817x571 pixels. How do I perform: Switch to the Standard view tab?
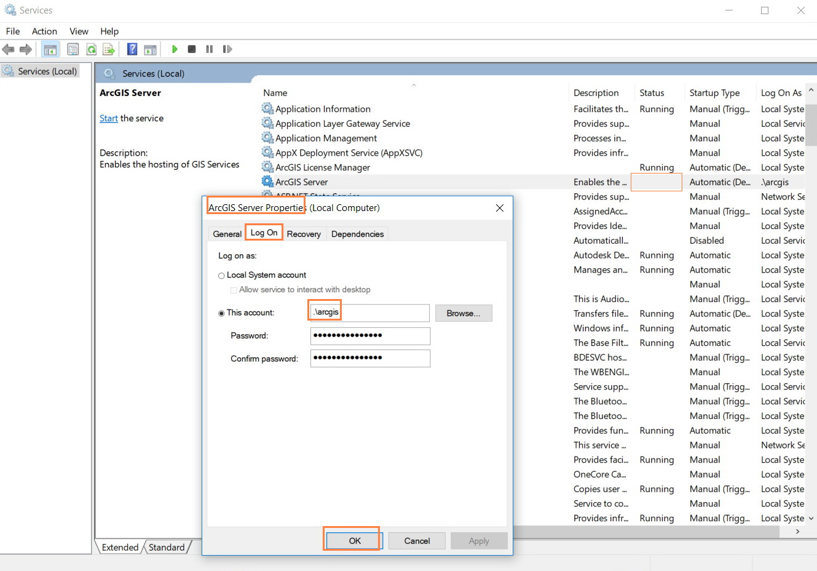point(167,547)
